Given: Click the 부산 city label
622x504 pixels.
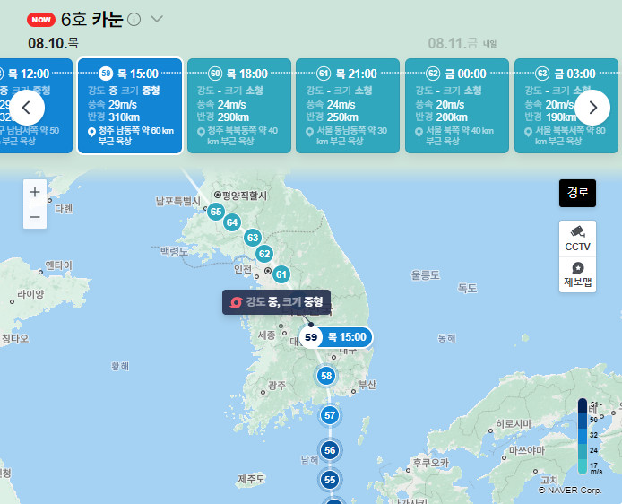Looking at the screenshot, I should tap(367, 385).
